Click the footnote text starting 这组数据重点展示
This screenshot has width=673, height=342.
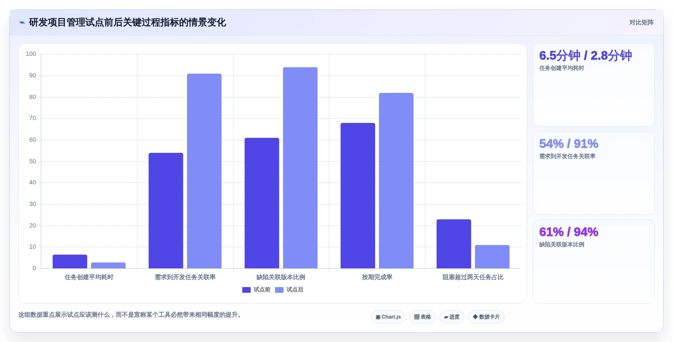point(131,315)
